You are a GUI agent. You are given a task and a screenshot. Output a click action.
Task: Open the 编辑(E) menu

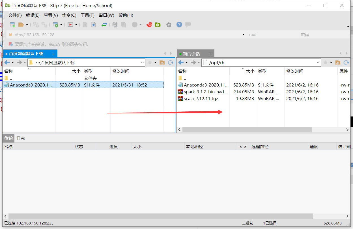33,15
